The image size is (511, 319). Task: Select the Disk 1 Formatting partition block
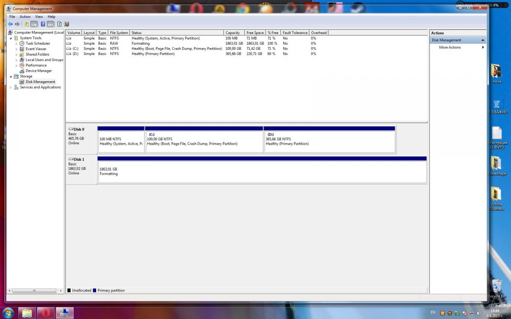(262, 172)
